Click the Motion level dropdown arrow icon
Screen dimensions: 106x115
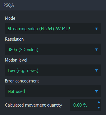[96, 70]
